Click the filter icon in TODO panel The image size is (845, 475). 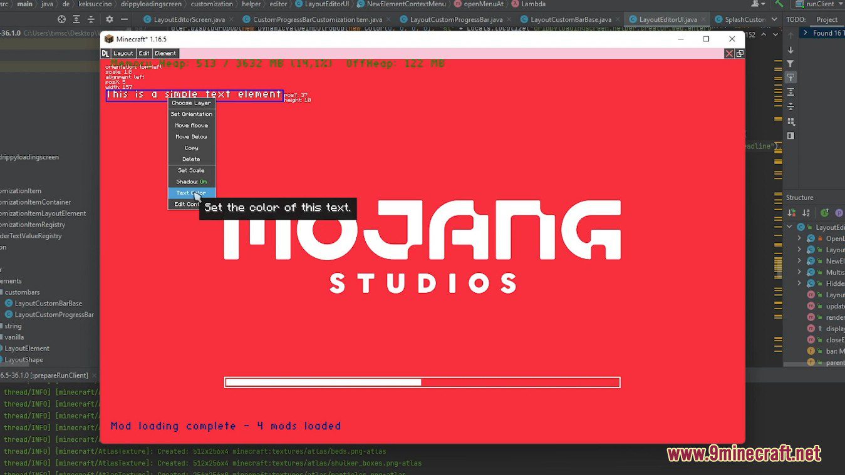tap(791, 64)
